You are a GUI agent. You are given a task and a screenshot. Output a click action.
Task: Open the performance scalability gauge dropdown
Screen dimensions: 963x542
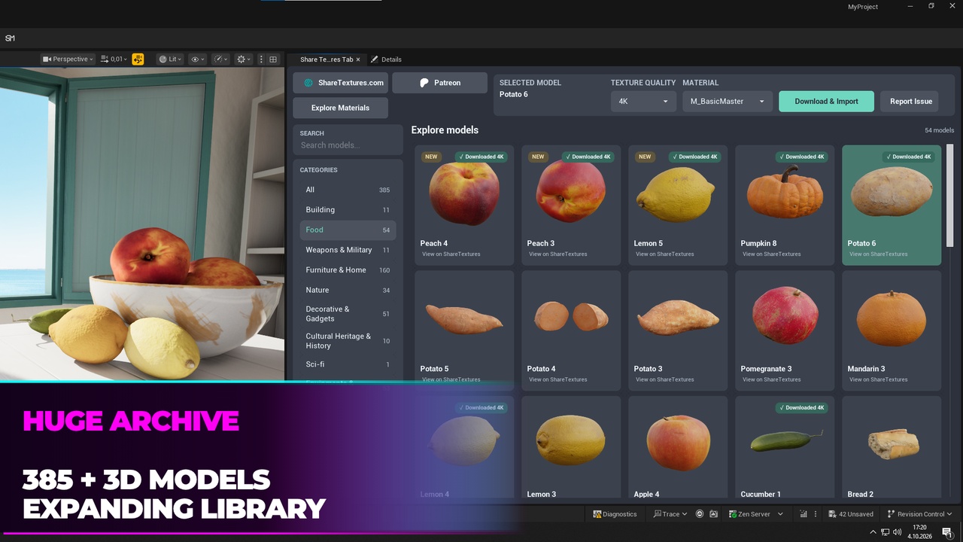pos(220,59)
